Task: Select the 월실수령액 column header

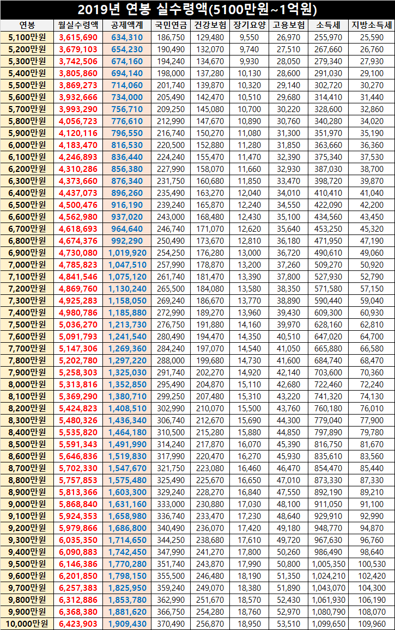Action: (78, 26)
